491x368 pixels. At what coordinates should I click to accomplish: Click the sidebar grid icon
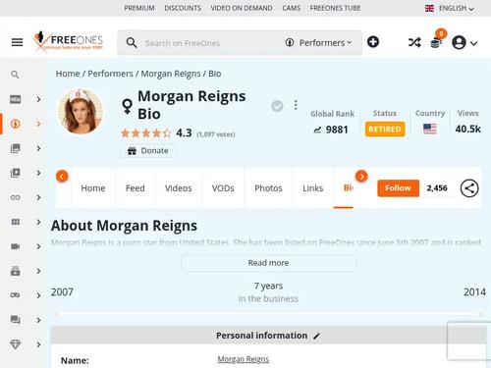click(x=16, y=222)
